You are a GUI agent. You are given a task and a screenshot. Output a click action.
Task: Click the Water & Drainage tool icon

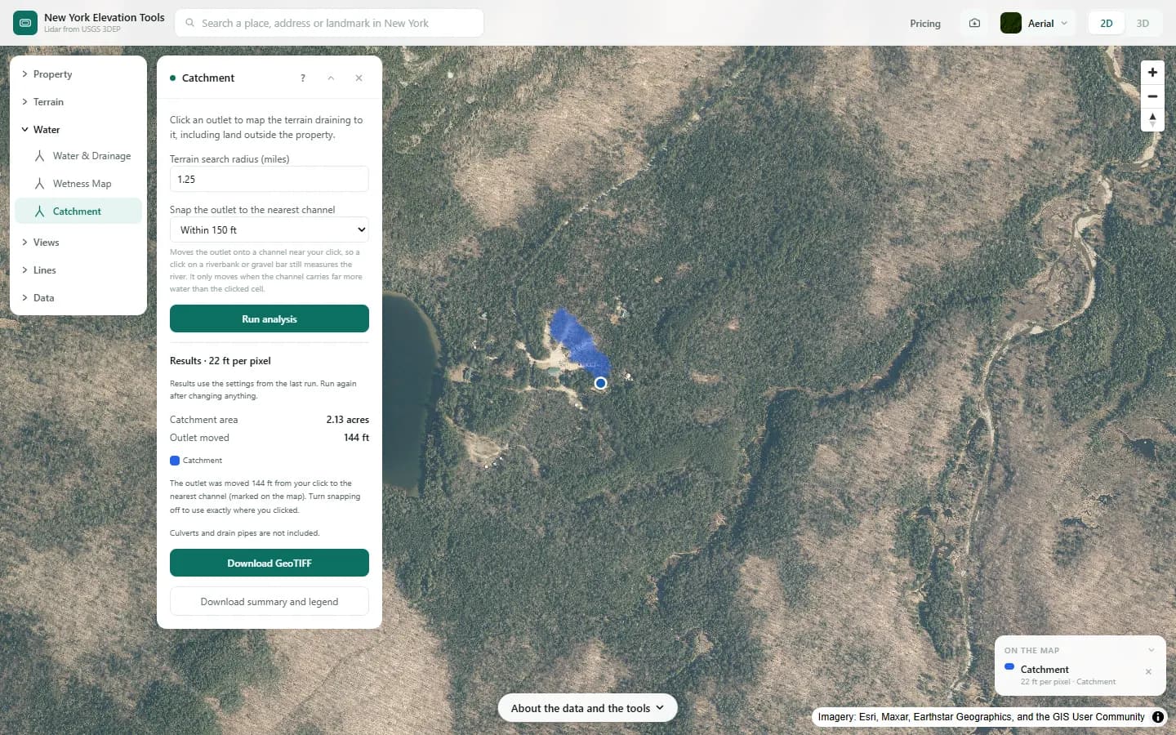(x=39, y=156)
